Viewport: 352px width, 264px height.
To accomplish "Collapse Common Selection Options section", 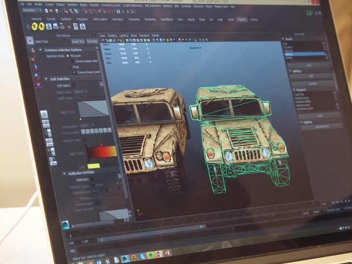I will pyautogui.click(x=41, y=50).
